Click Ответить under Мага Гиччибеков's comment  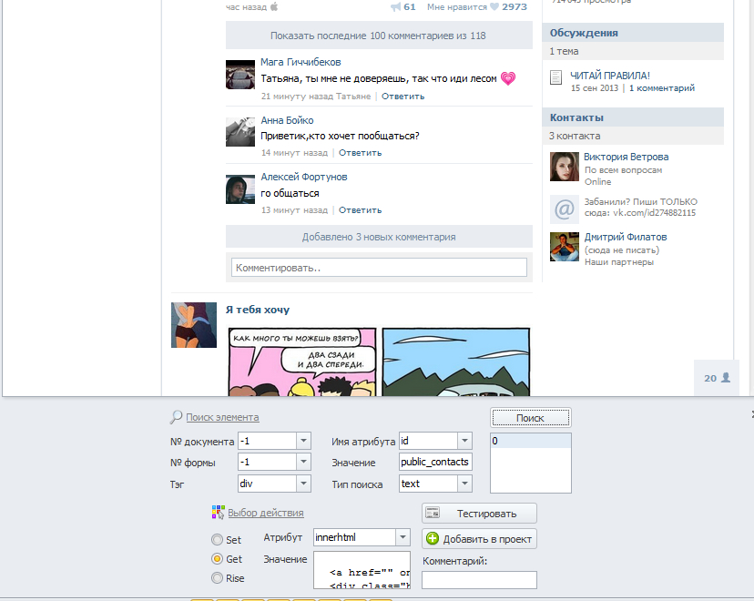click(x=403, y=97)
